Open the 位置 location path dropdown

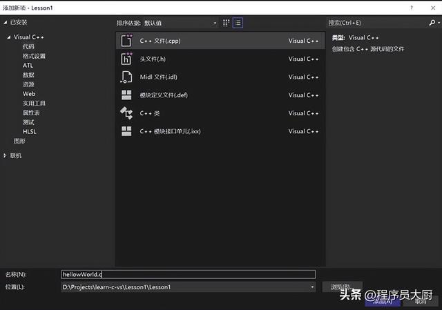[312, 287]
